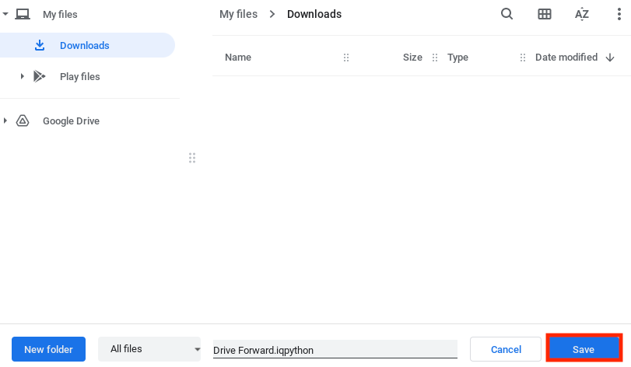The height and width of the screenshot is (367, 631).
Task: Click the Play files icon
Action: (40, 76)
